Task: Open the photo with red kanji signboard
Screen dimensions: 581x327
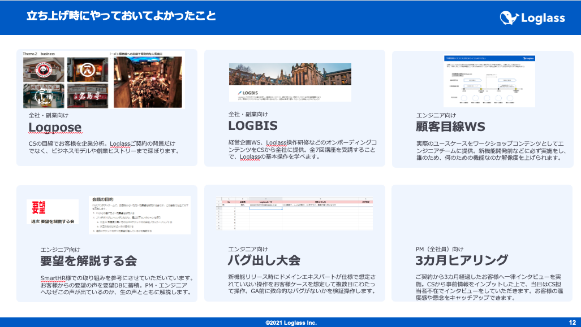Action: (x=88, y=96)
